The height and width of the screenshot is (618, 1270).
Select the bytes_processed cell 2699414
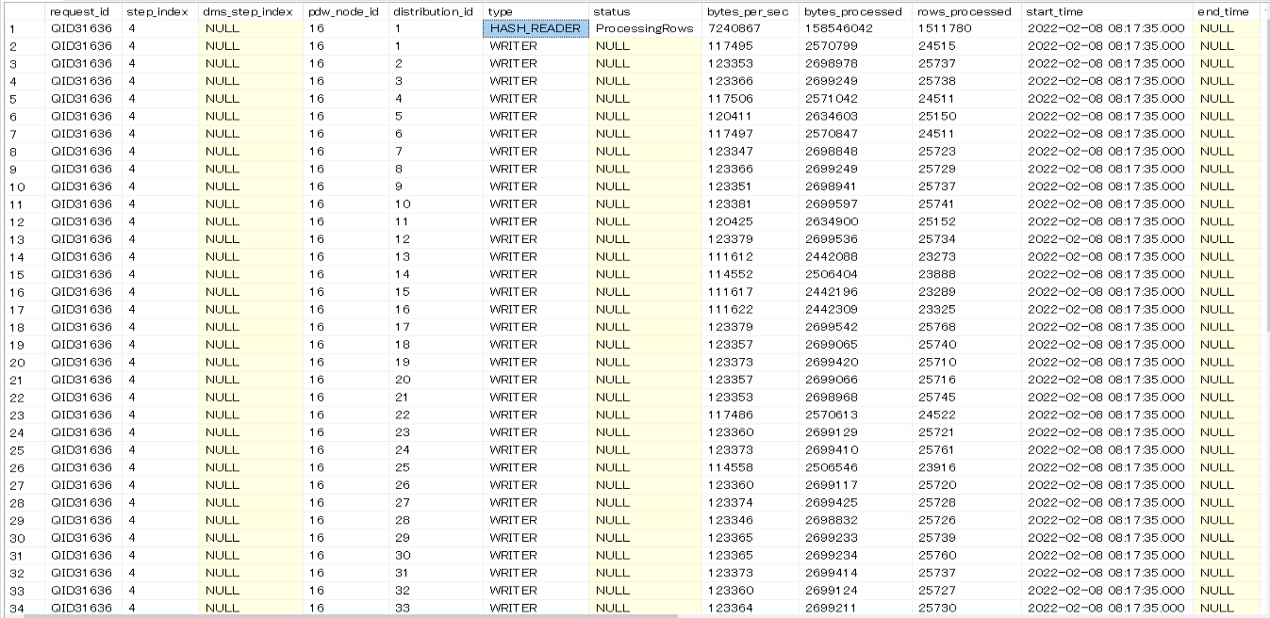click(x=854, y=573)
